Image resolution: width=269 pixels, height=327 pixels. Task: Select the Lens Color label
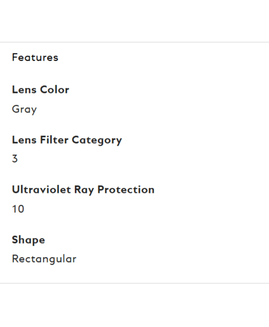coord(40,90)
